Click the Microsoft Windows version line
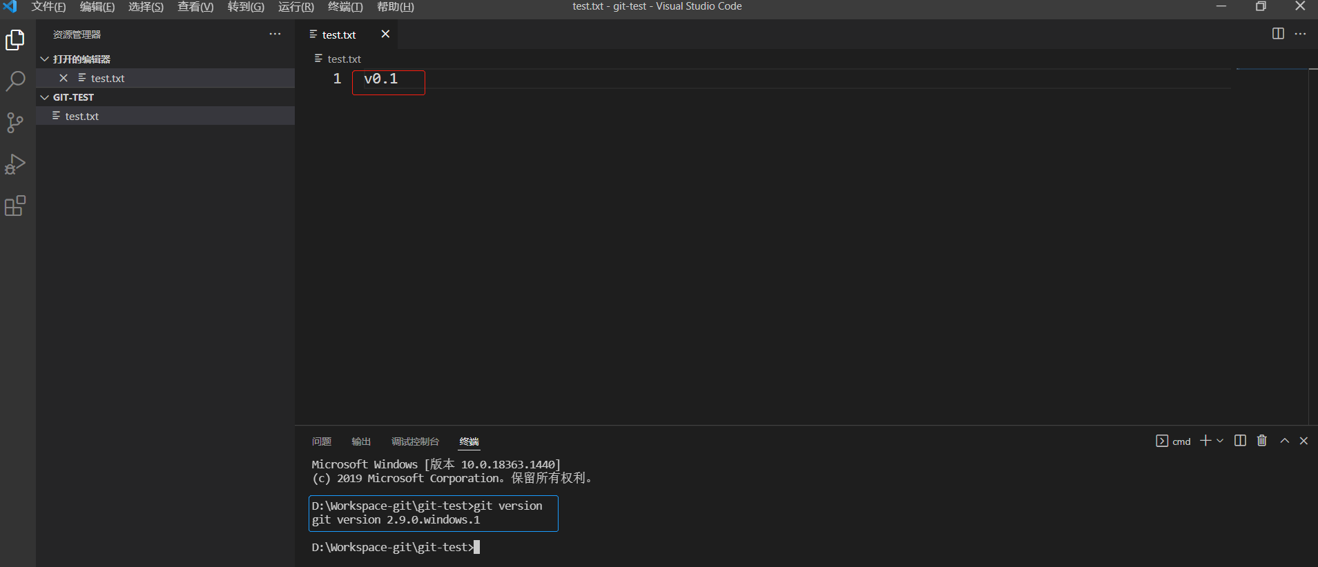Image resolution: width=1318 pixels, height=567 pixels. coord(436,464)
